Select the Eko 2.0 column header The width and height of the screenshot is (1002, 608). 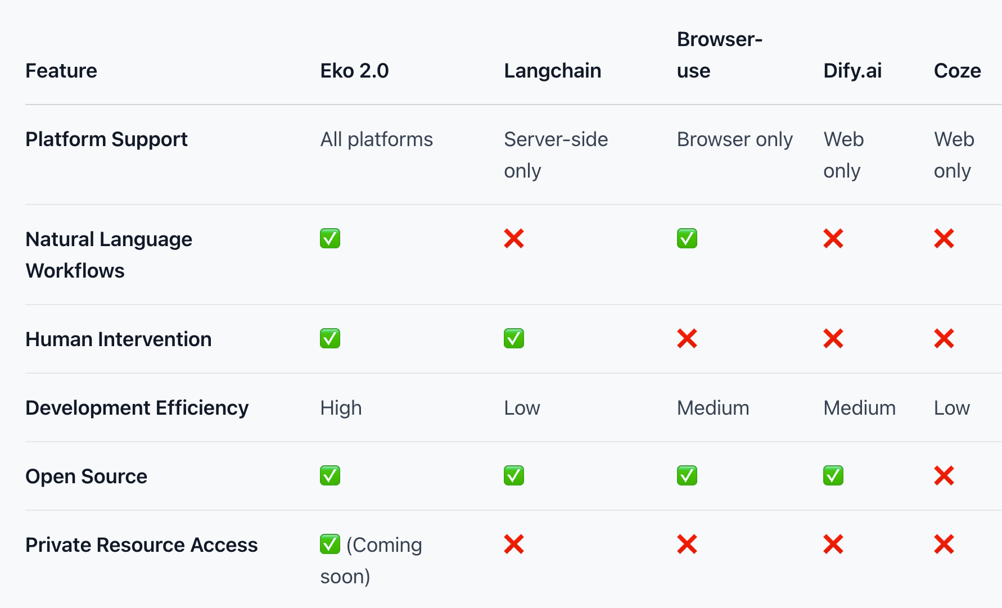pyautogui.click(x=354, y=71)
